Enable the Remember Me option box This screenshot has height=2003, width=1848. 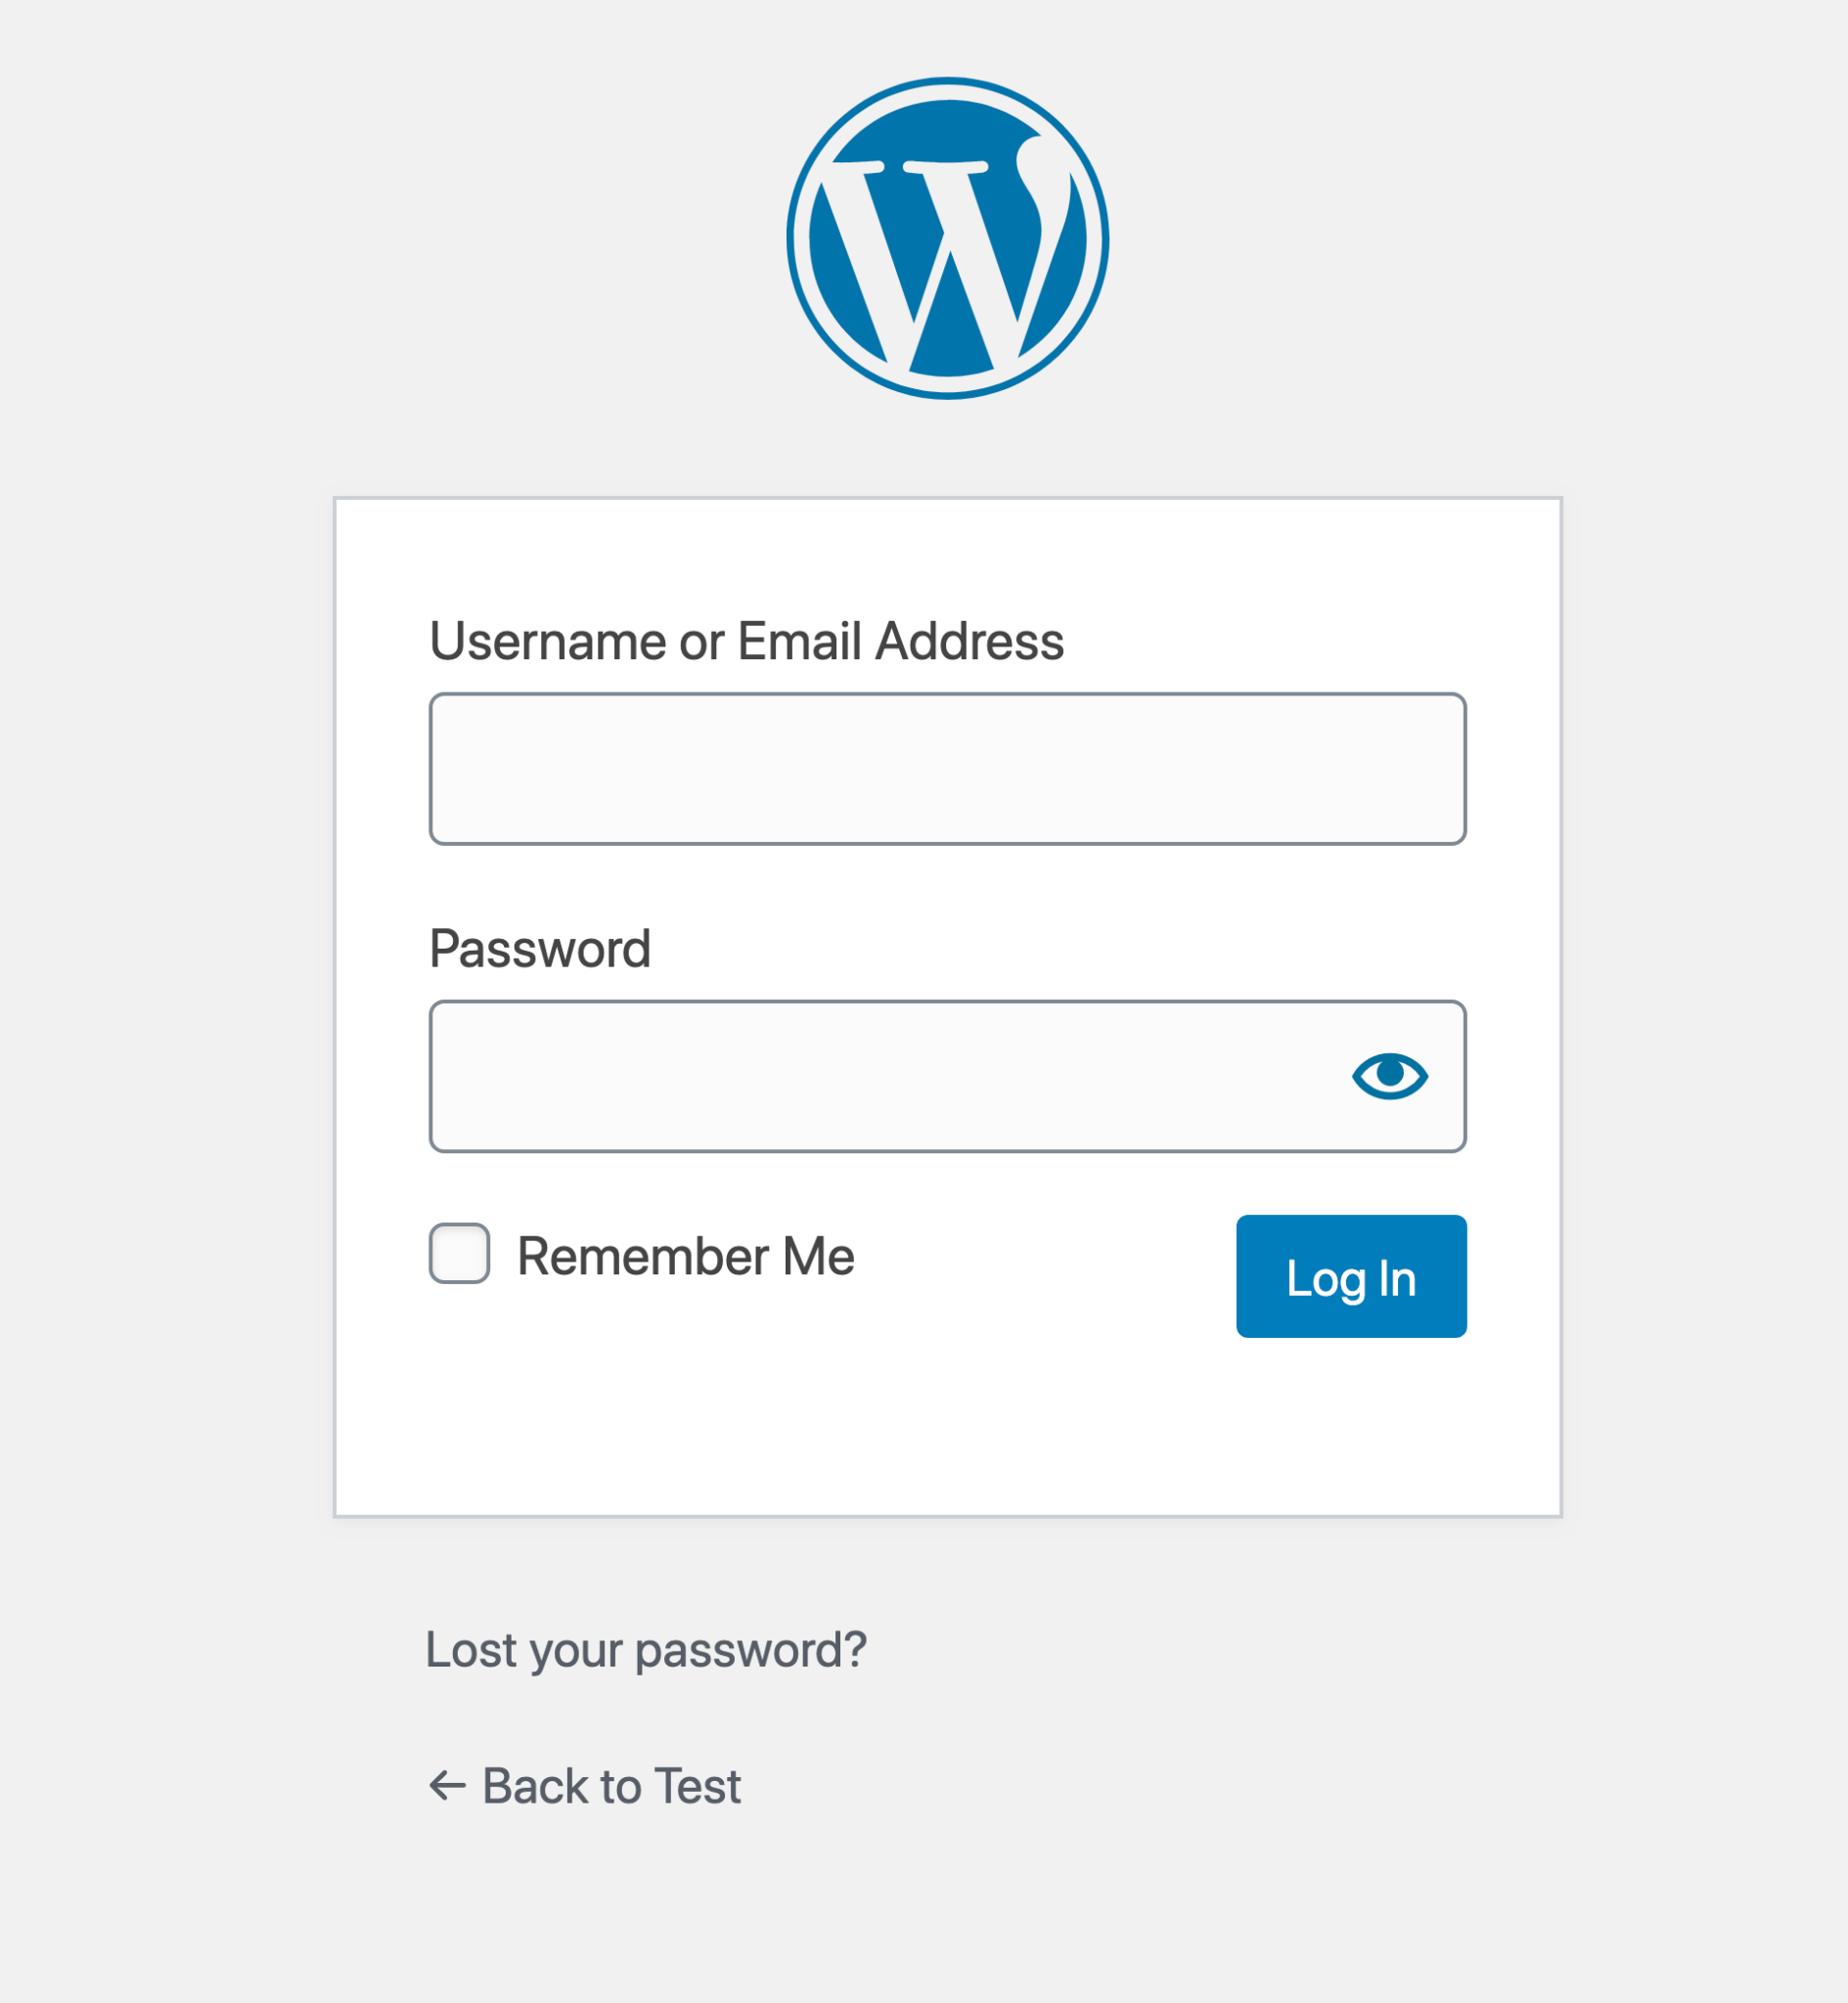pyautogui.click(x=459, y=1253)
